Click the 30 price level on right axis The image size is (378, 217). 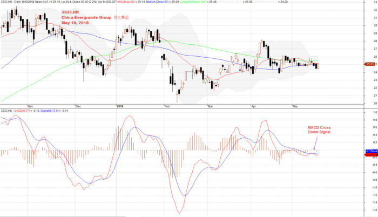pyautogui.click(x=375, y=25)
